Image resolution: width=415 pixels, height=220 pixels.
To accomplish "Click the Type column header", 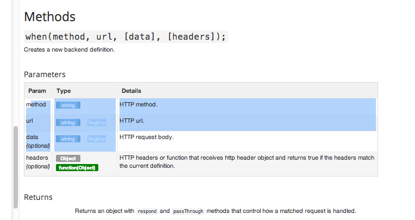I will (64, 91).
